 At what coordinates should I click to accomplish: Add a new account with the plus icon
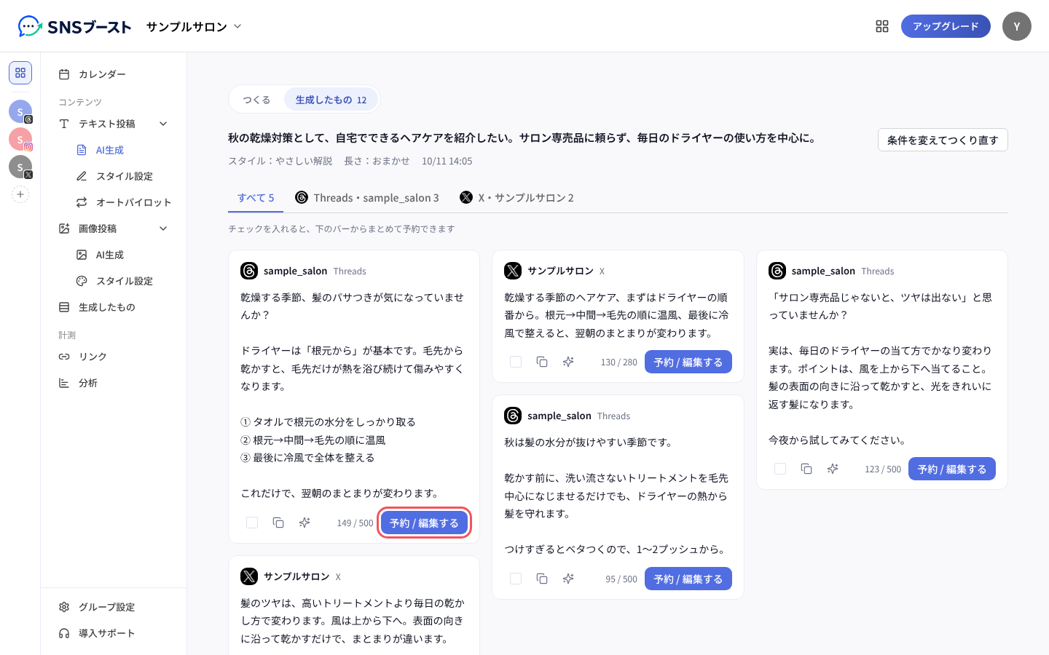pyautogui.click(x=20, y=194)
